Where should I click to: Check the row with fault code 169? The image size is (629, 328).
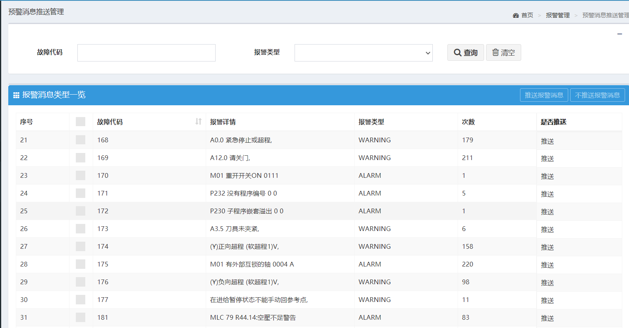pyautogui.click(x=81, y=158)
